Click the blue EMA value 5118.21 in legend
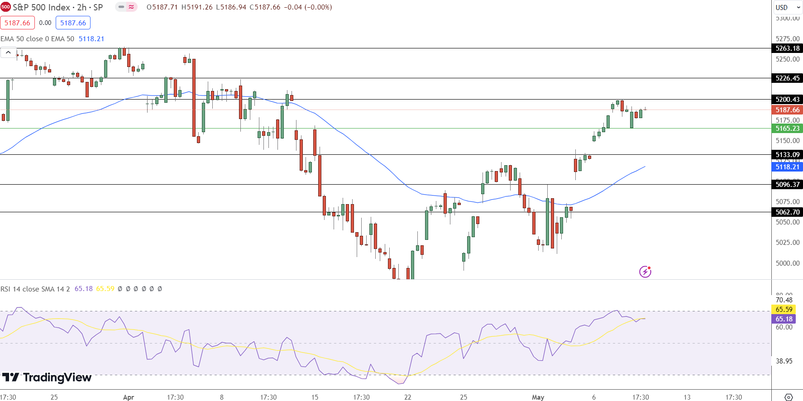Image resolution: width=803 pixels, height=401 pixels. [91, 39]
